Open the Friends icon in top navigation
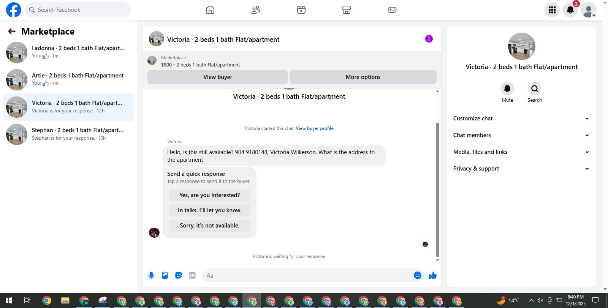 256,10
